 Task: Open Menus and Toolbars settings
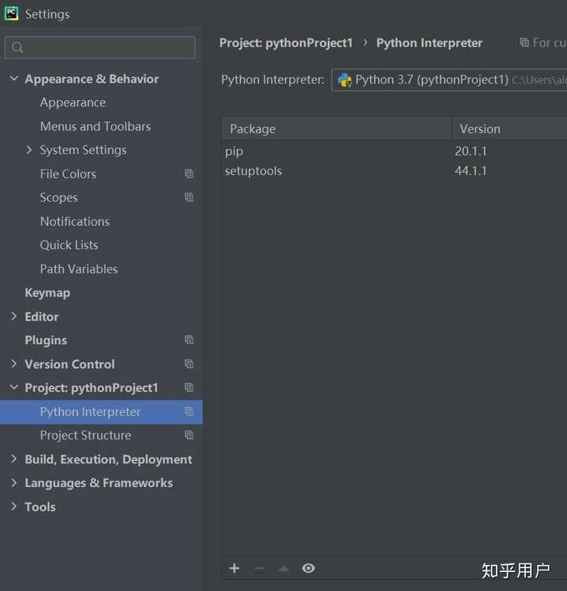pyautogui.click(x=95, y=126)
